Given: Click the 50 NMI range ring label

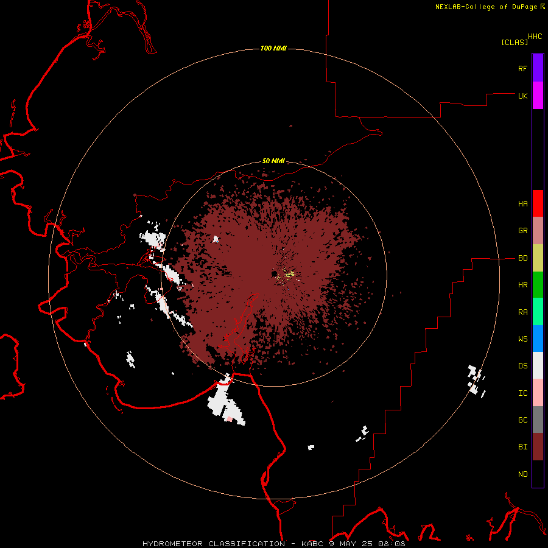Looking at the screenshot, I should 273,161.
